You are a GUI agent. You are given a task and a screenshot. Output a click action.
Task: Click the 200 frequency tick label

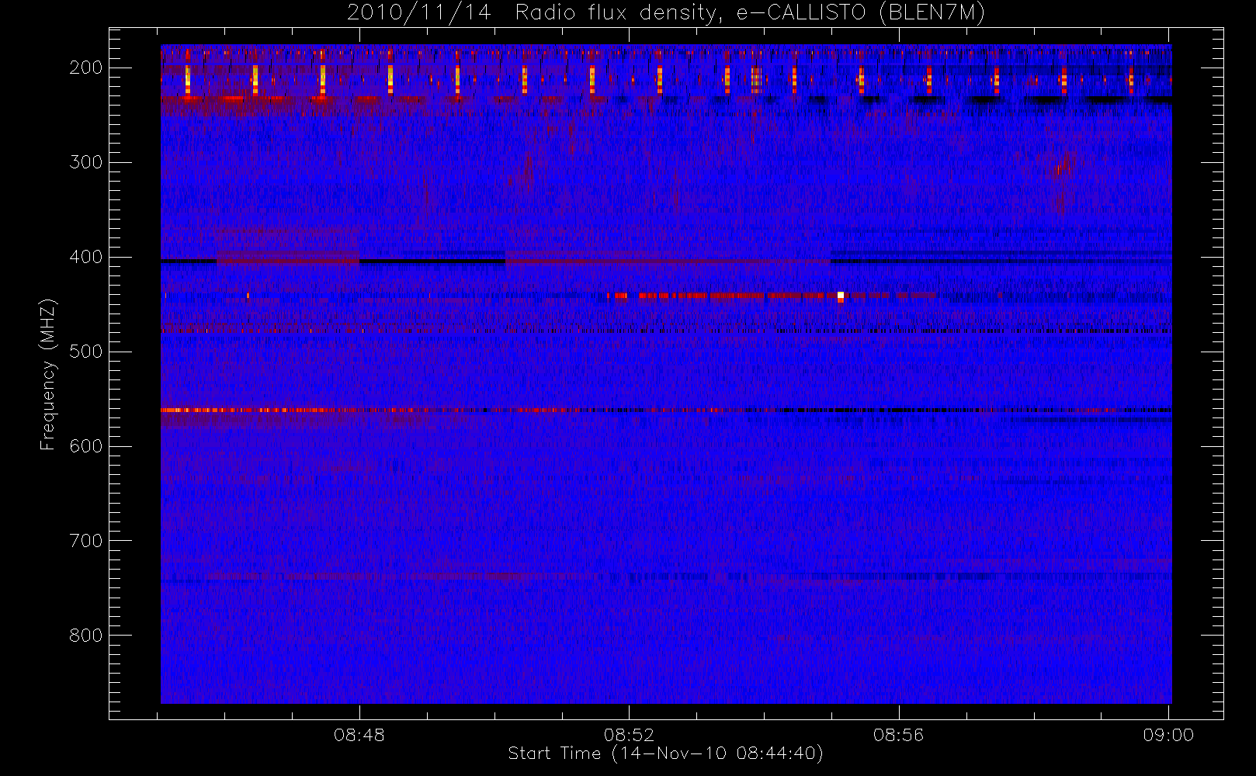click(x=85, y=68)
